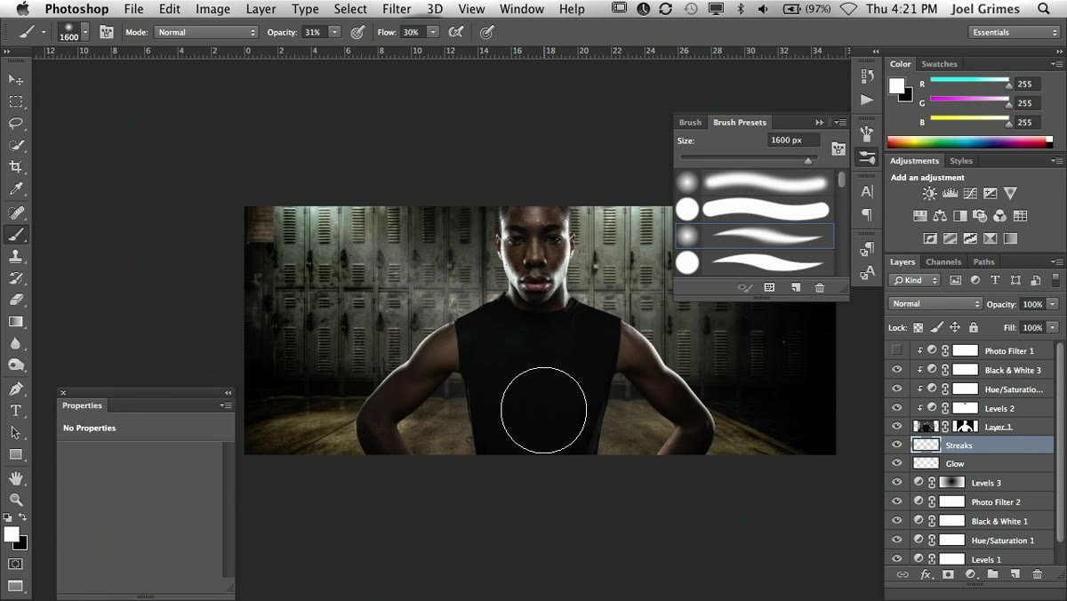The height and width of the screenshot is (601, 1067).
Task: Toggle lock all for layer
Action: 973,327
